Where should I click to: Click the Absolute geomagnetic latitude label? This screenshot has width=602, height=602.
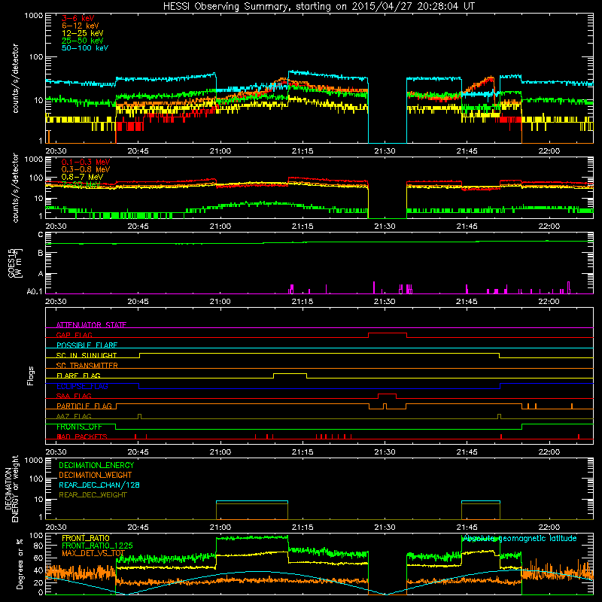click(x=520, y=539)
